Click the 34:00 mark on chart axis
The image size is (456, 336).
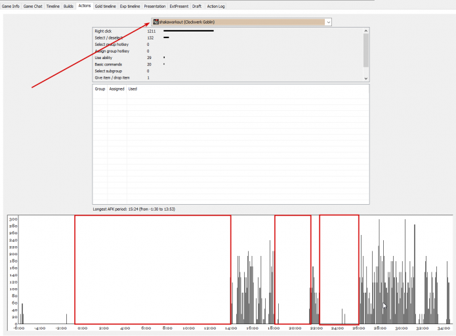tap(444, 328)
